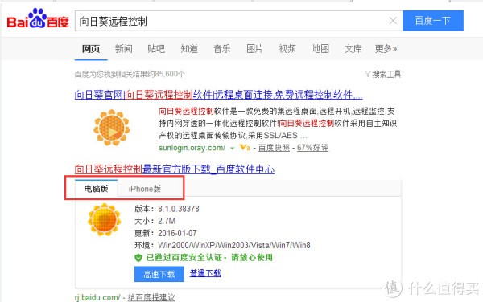Click the result count text 85,600个

[x=170, y=74]
